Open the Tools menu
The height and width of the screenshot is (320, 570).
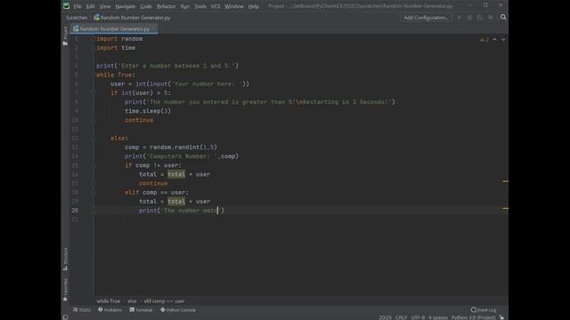200,6
